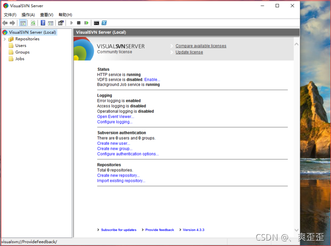Click 'HTTP service is running' status text
Viewport: 331px width, 246px height.
point(119,74)
